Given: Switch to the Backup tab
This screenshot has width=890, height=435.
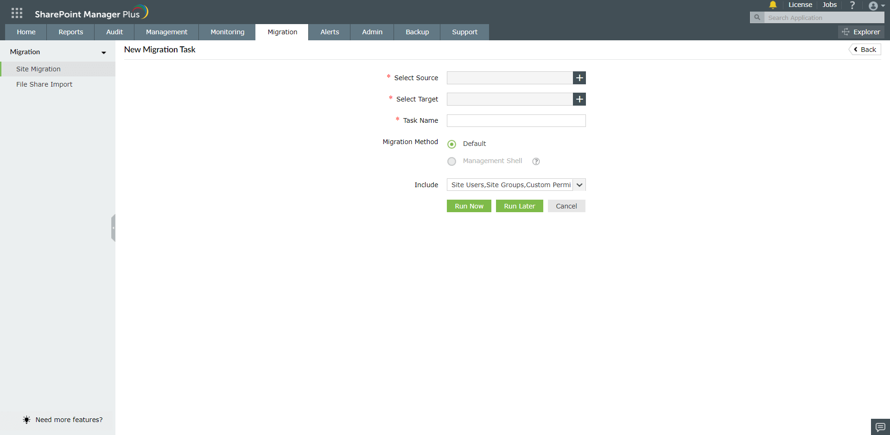Looking at the screenshot, I should [x=417, y=32].
